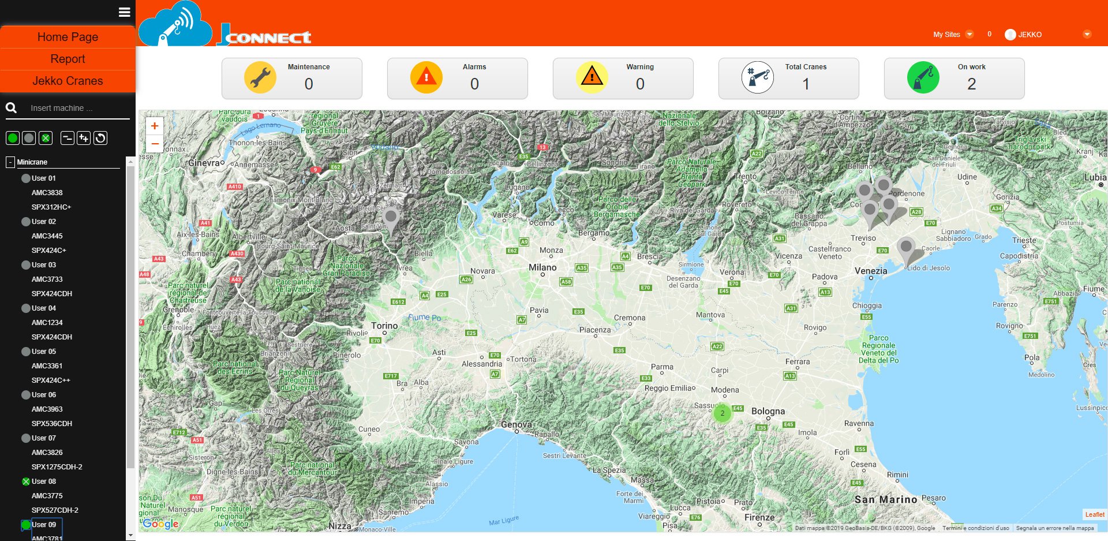Collapse the Minicrane tree group
This screenshot has height=541, width=1108.
pyautogui.click(x=10, y=162)
